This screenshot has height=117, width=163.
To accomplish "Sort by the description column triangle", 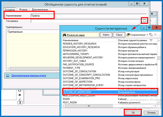I will [x=151, y=40].
